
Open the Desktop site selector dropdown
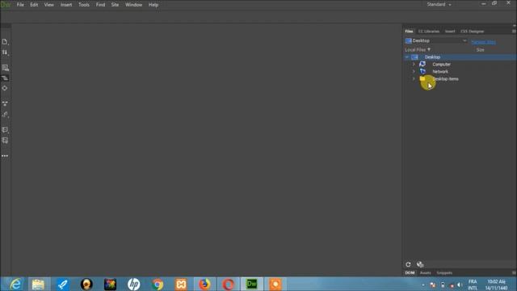pos(436,40)
